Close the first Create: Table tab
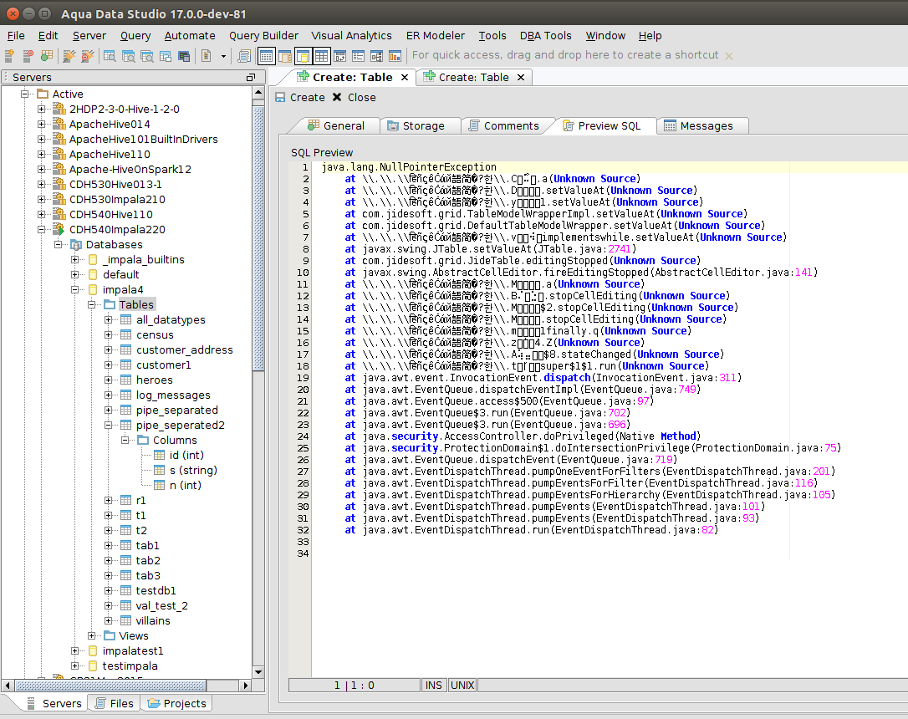 coord(404,77)
